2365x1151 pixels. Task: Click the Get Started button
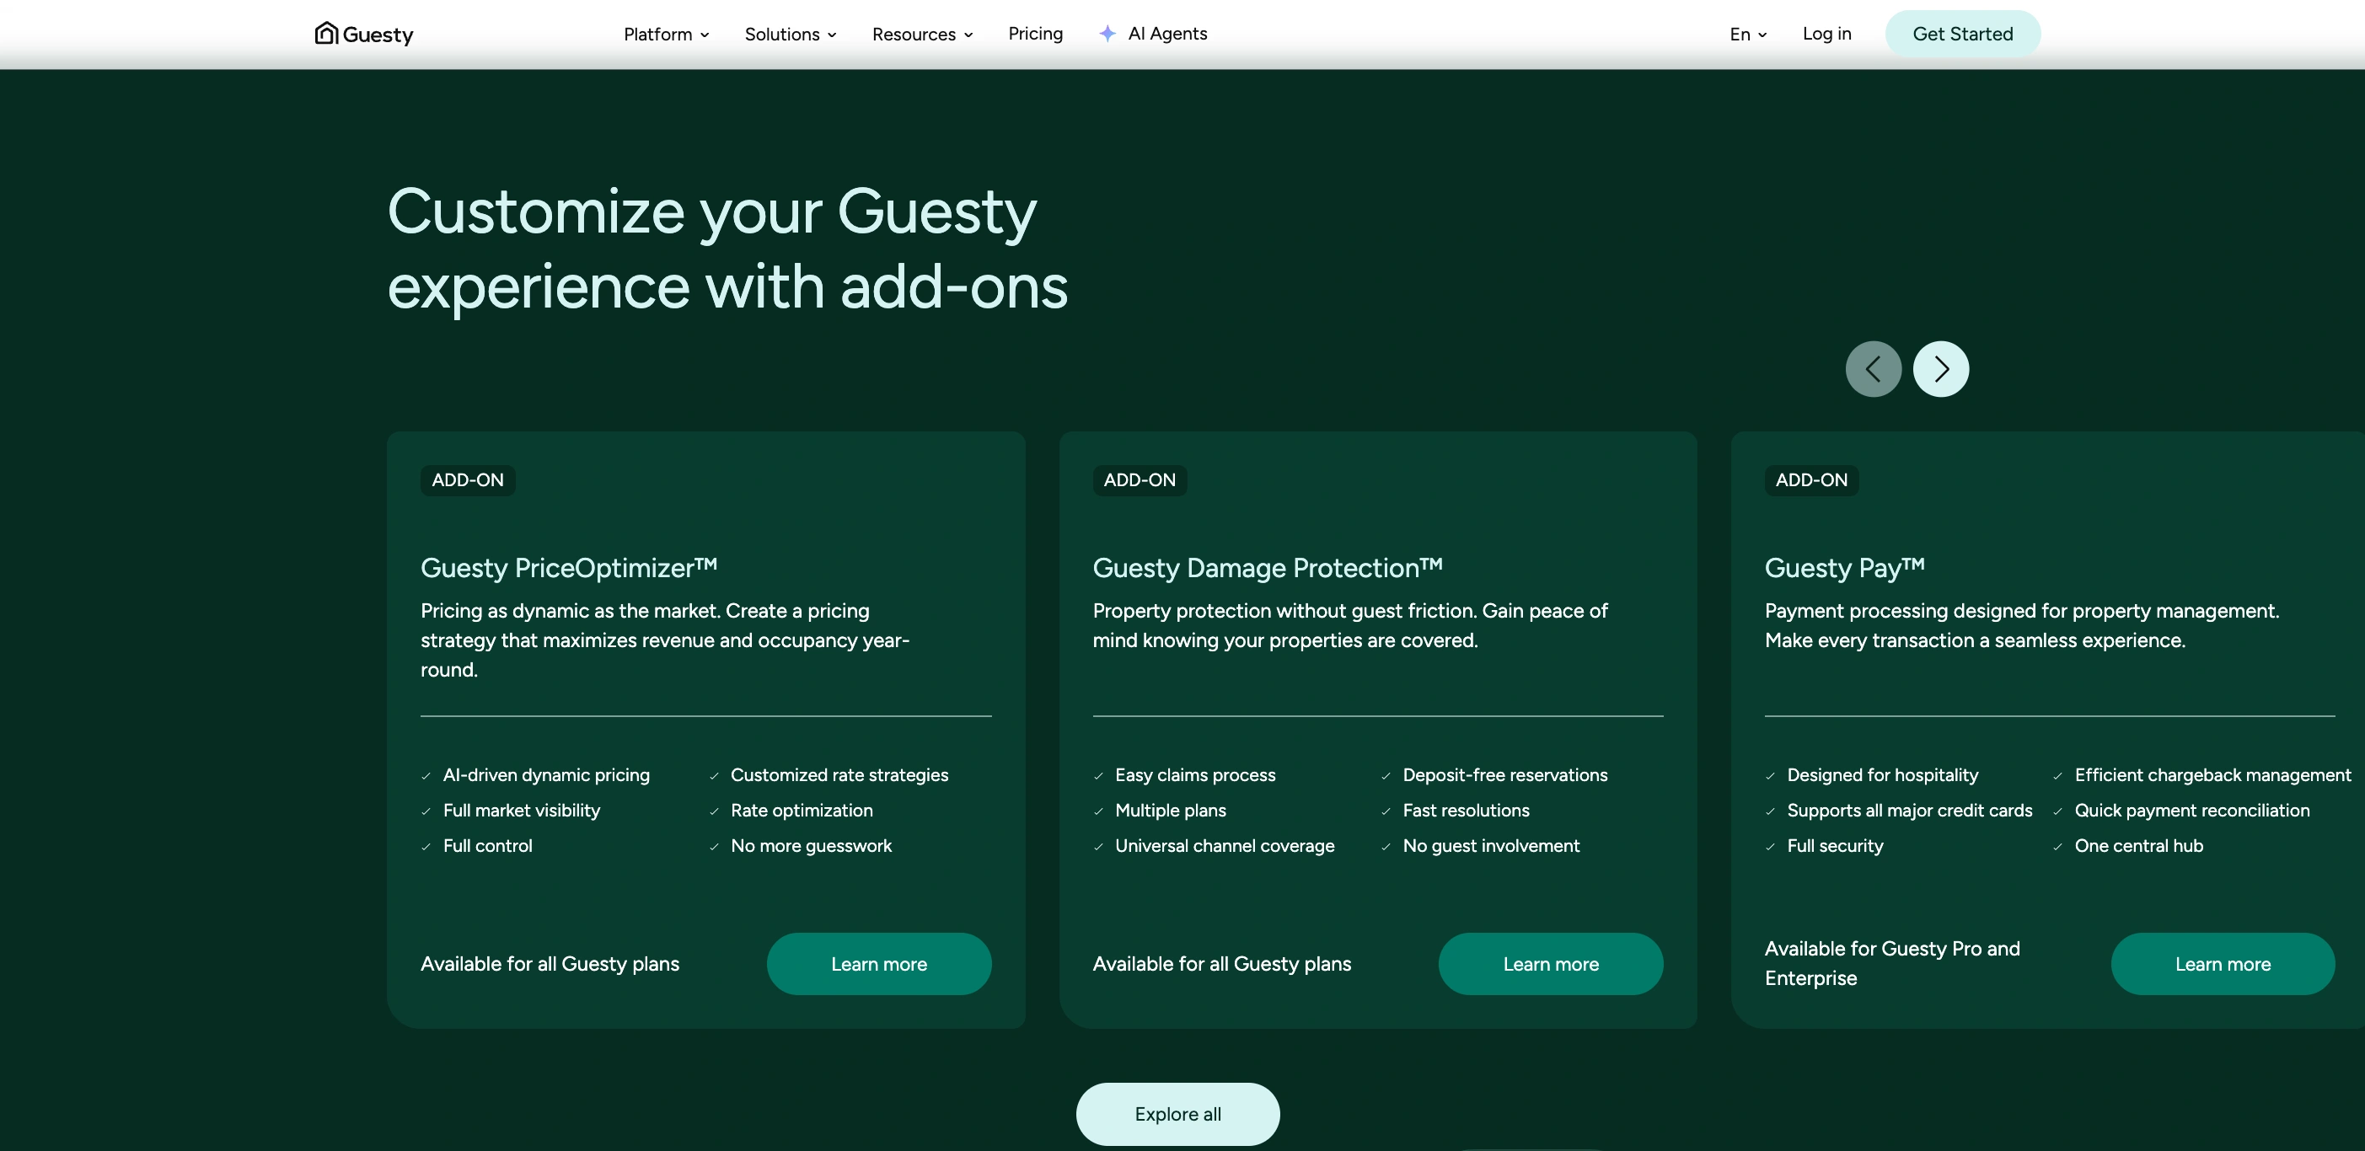[1962, 34]
